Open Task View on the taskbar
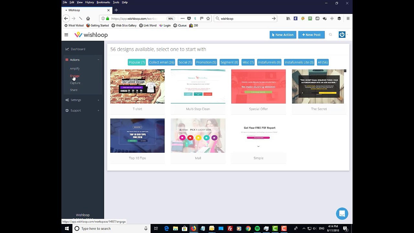 pos(156,228)
